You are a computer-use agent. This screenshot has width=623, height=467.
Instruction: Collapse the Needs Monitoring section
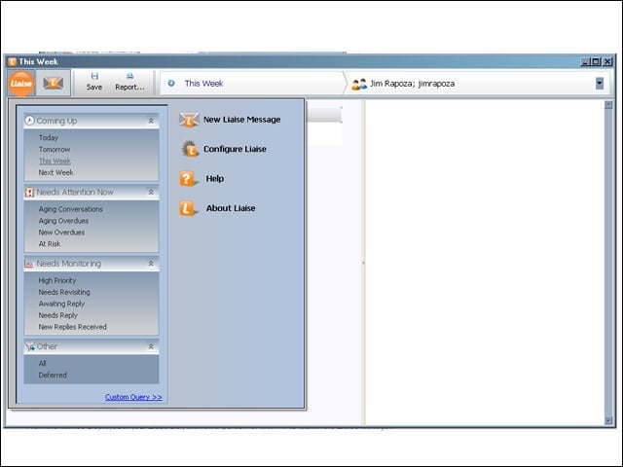click(x=151, y=264)
